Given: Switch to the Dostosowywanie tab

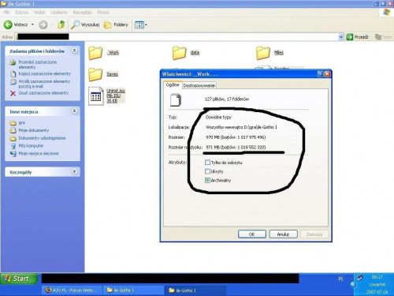Looking at the screenshot, I should [x=199, y=85].
